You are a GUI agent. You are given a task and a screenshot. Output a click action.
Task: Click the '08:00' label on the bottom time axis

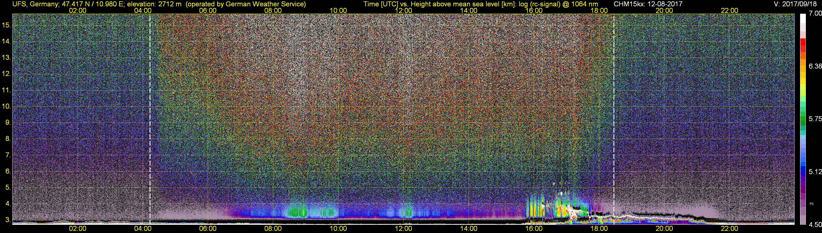(273, 229)
